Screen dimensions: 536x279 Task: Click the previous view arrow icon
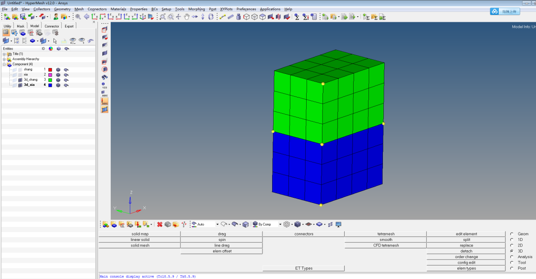click(87, 17)
